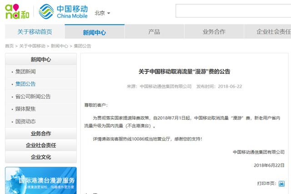Open the 国际港澳台漫游服务 banner

coord(41,180)
